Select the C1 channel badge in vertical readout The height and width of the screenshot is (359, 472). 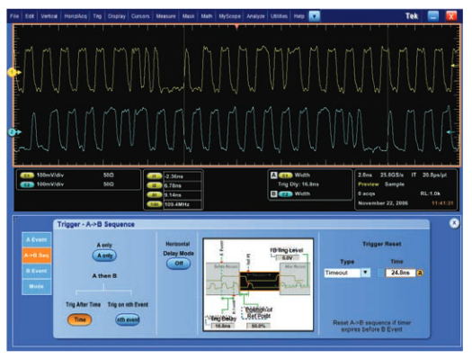pyautogui.click(x=27, y=175)
